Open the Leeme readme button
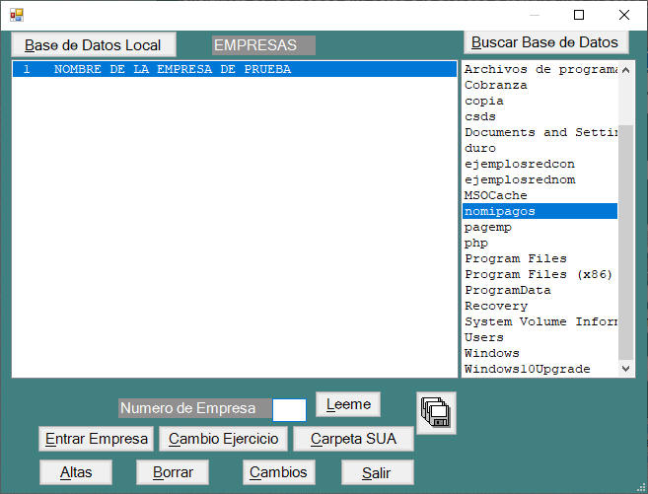 point(348,404)
